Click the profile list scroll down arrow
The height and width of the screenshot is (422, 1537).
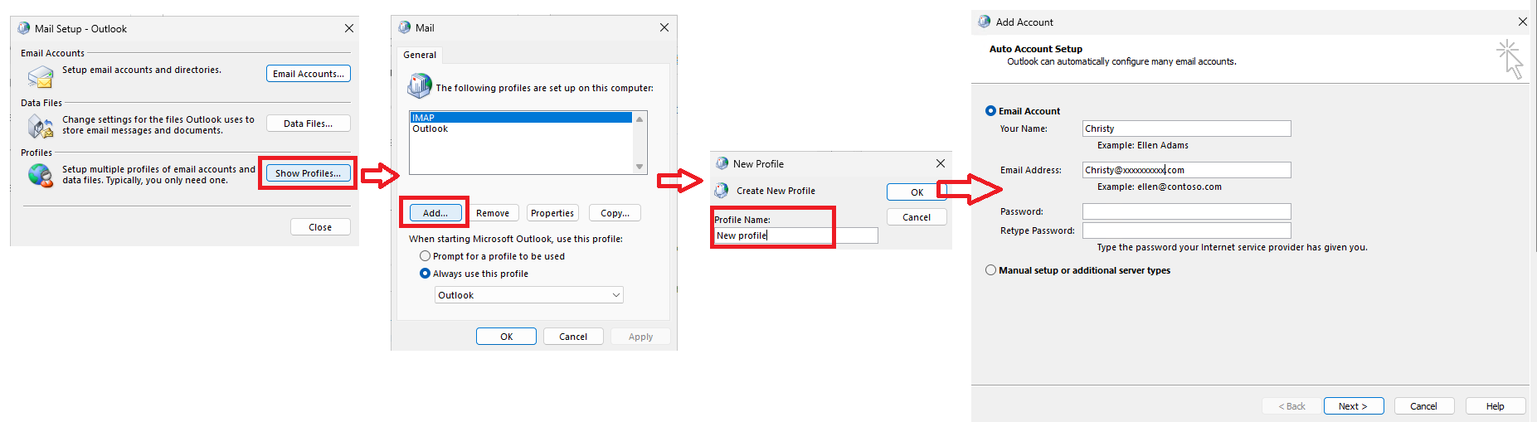pyautogui.click(x=640, y=167)
